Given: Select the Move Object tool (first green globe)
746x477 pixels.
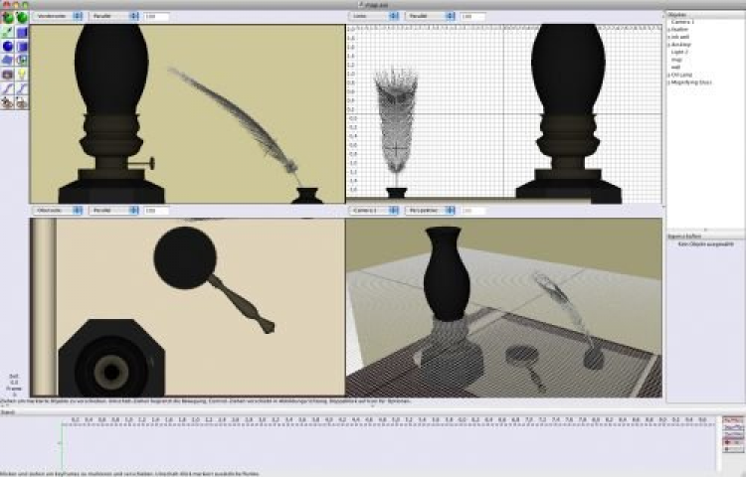Looking at the screenshot, I should (x=8, y=18).
